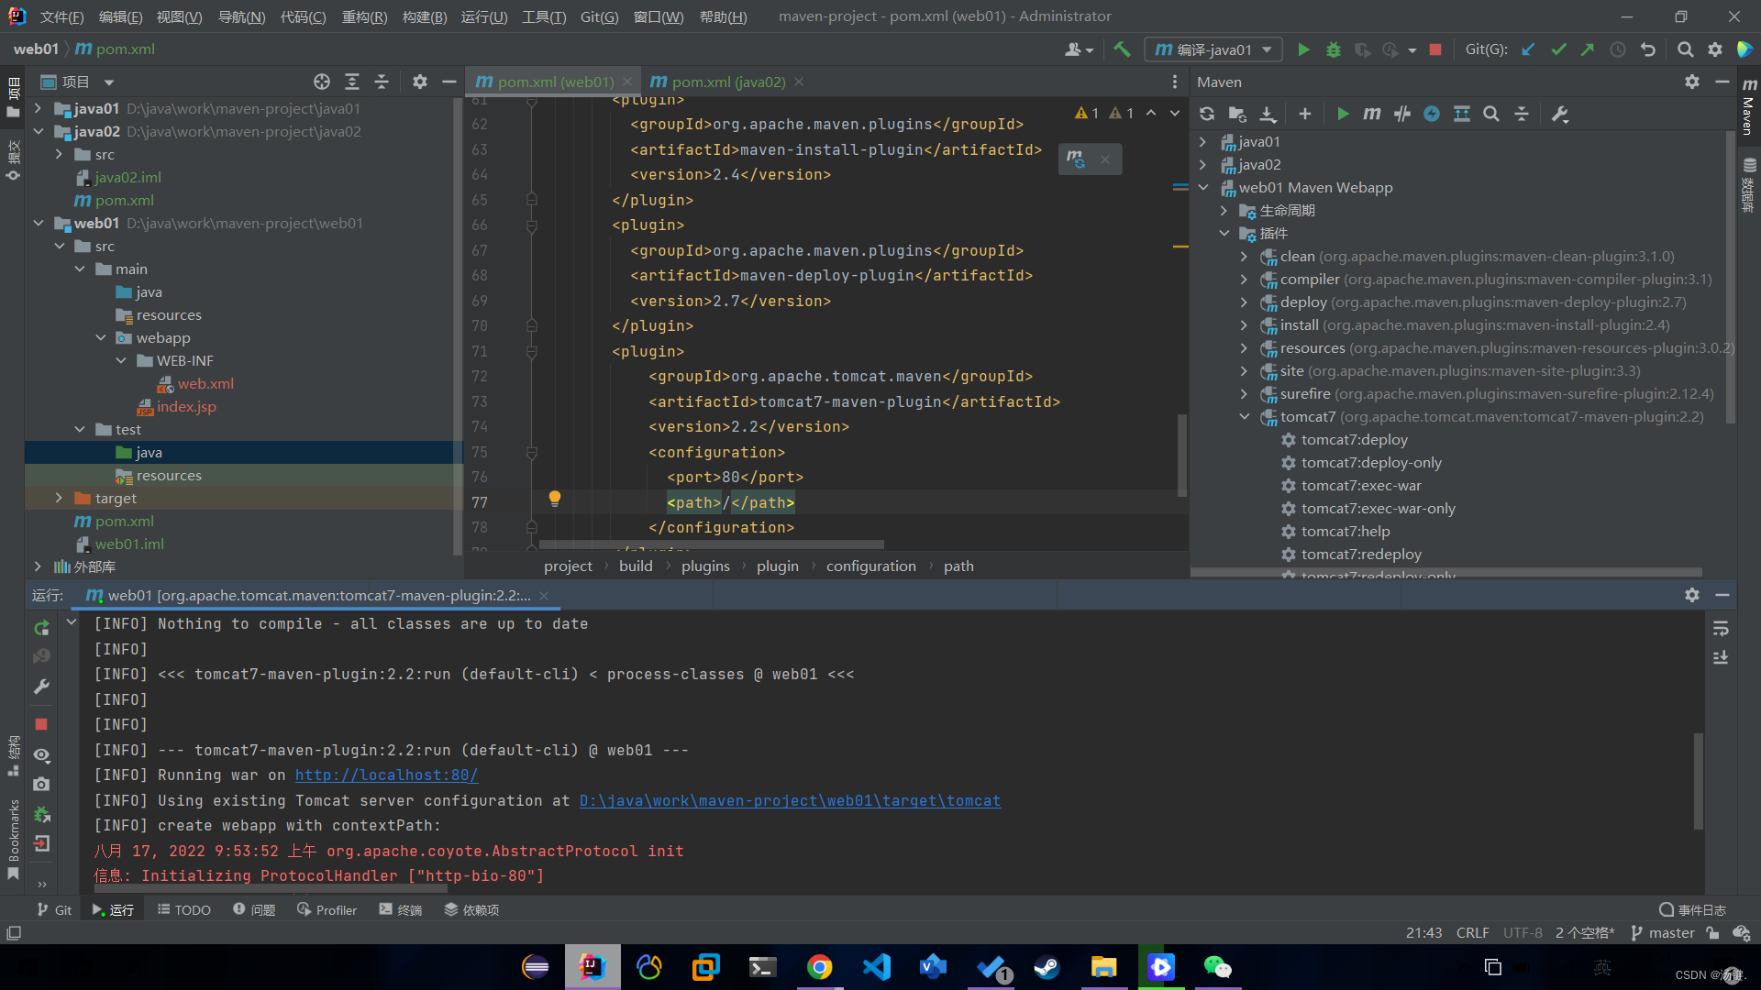Viewport: 1761px width, 990px height.
Task: Download sources and documentation in Maven panel
Action: click(x=1268, y=114)
